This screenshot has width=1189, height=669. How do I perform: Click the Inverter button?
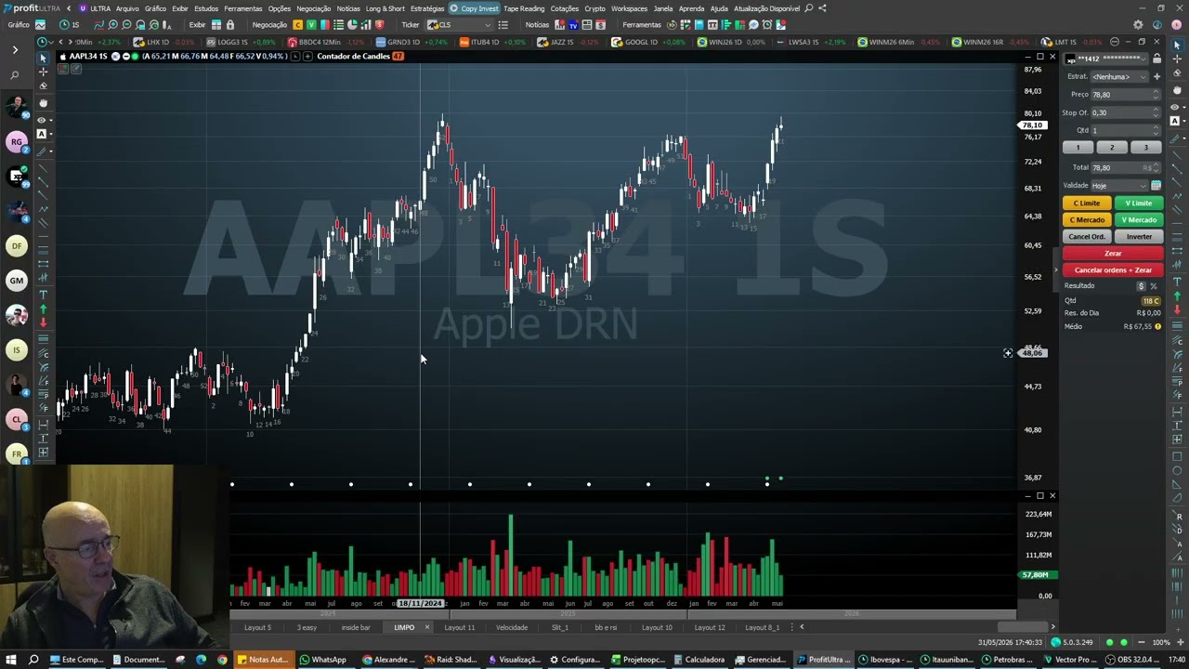[x=1139, y=237]
